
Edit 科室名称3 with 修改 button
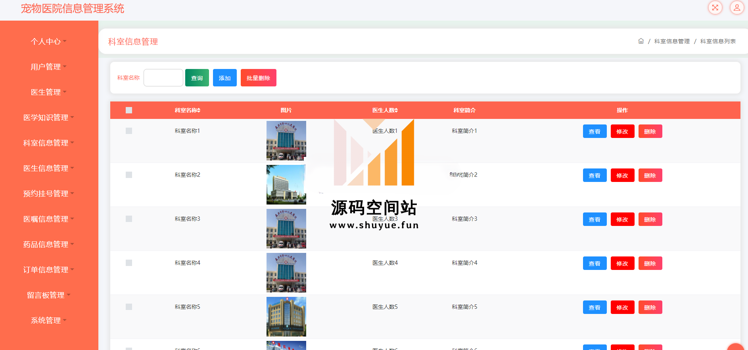(623, 219)
